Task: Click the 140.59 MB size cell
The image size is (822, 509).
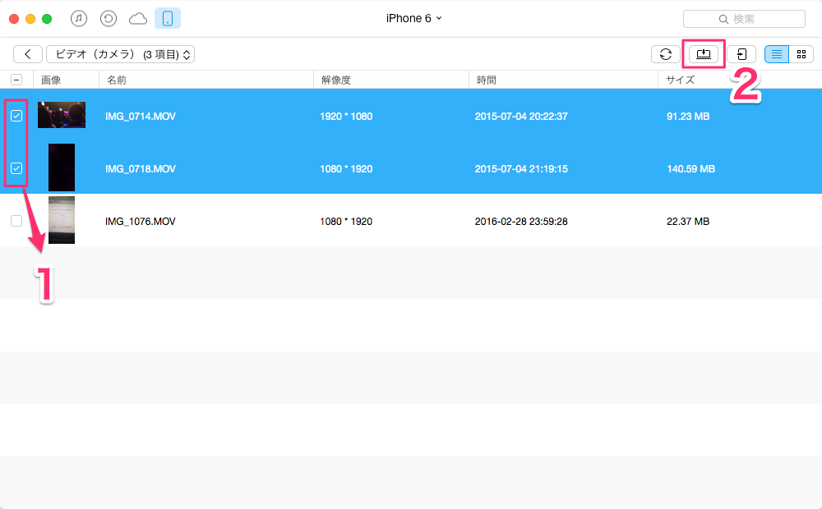Action: tap(690, 168)
